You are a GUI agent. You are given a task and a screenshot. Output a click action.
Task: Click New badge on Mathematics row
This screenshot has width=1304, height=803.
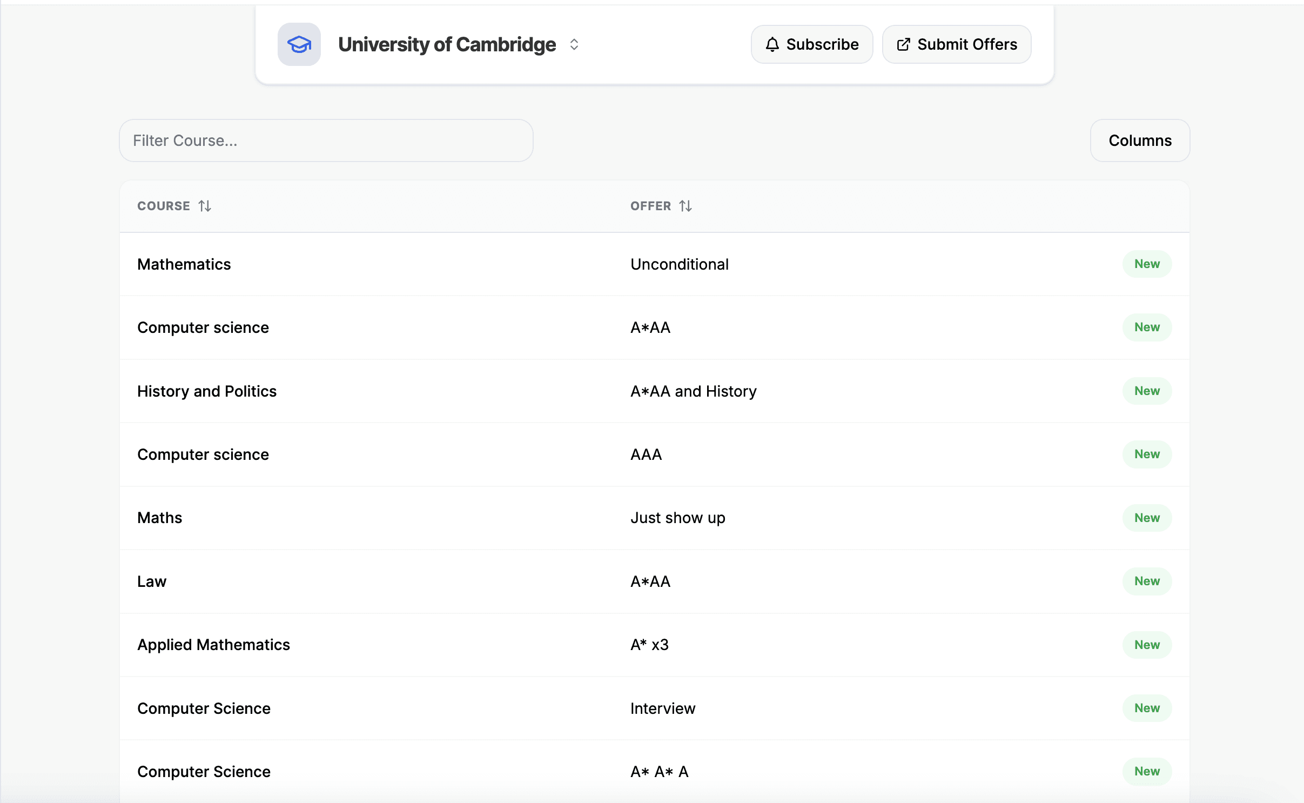click(x=1146, y=264)
